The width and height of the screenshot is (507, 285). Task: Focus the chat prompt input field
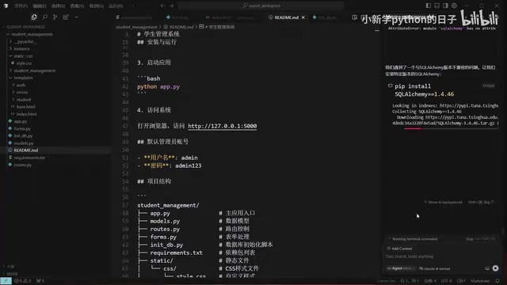pyautogui.click(x=442, y=256)
